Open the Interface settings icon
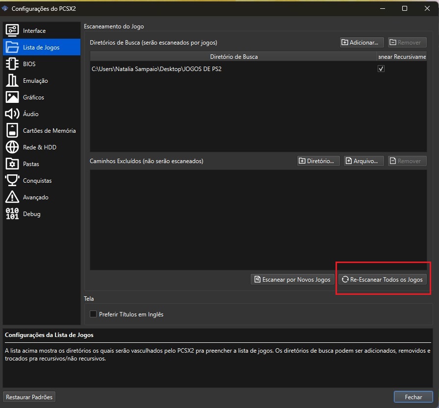Screen dimensions: 439x408 click(12, 31)
